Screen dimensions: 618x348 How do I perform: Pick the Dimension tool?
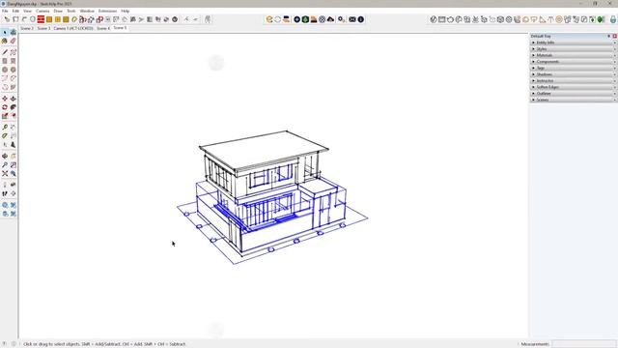pos(13,127)
